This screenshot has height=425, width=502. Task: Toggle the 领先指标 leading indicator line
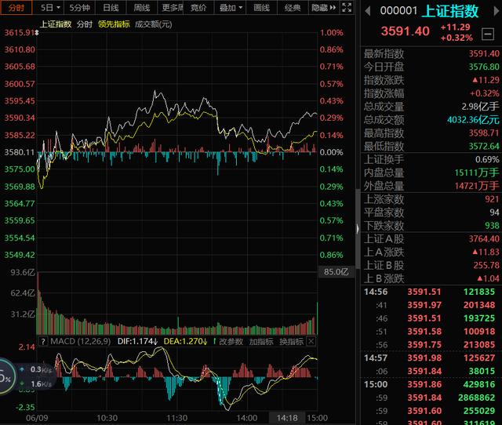115,24
